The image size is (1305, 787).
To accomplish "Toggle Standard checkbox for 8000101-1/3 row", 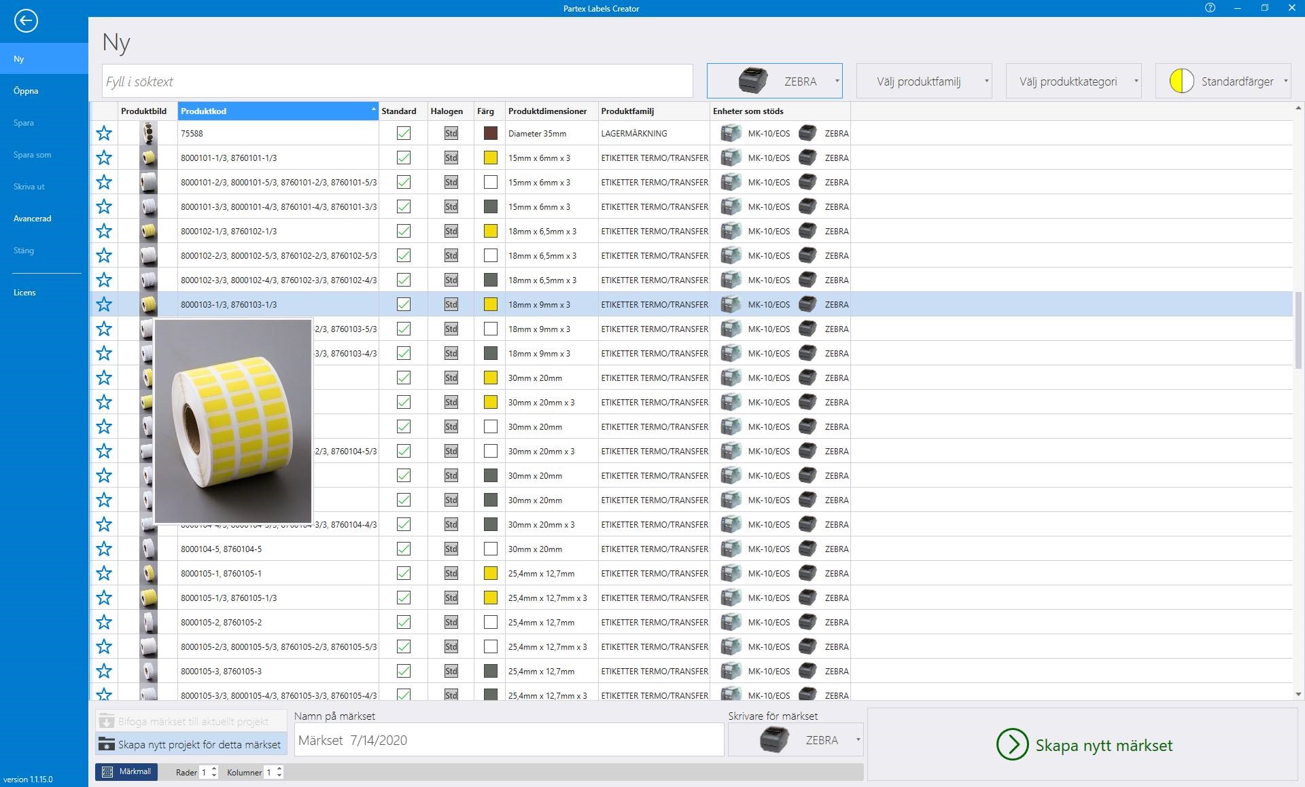I will click(404, 158).
